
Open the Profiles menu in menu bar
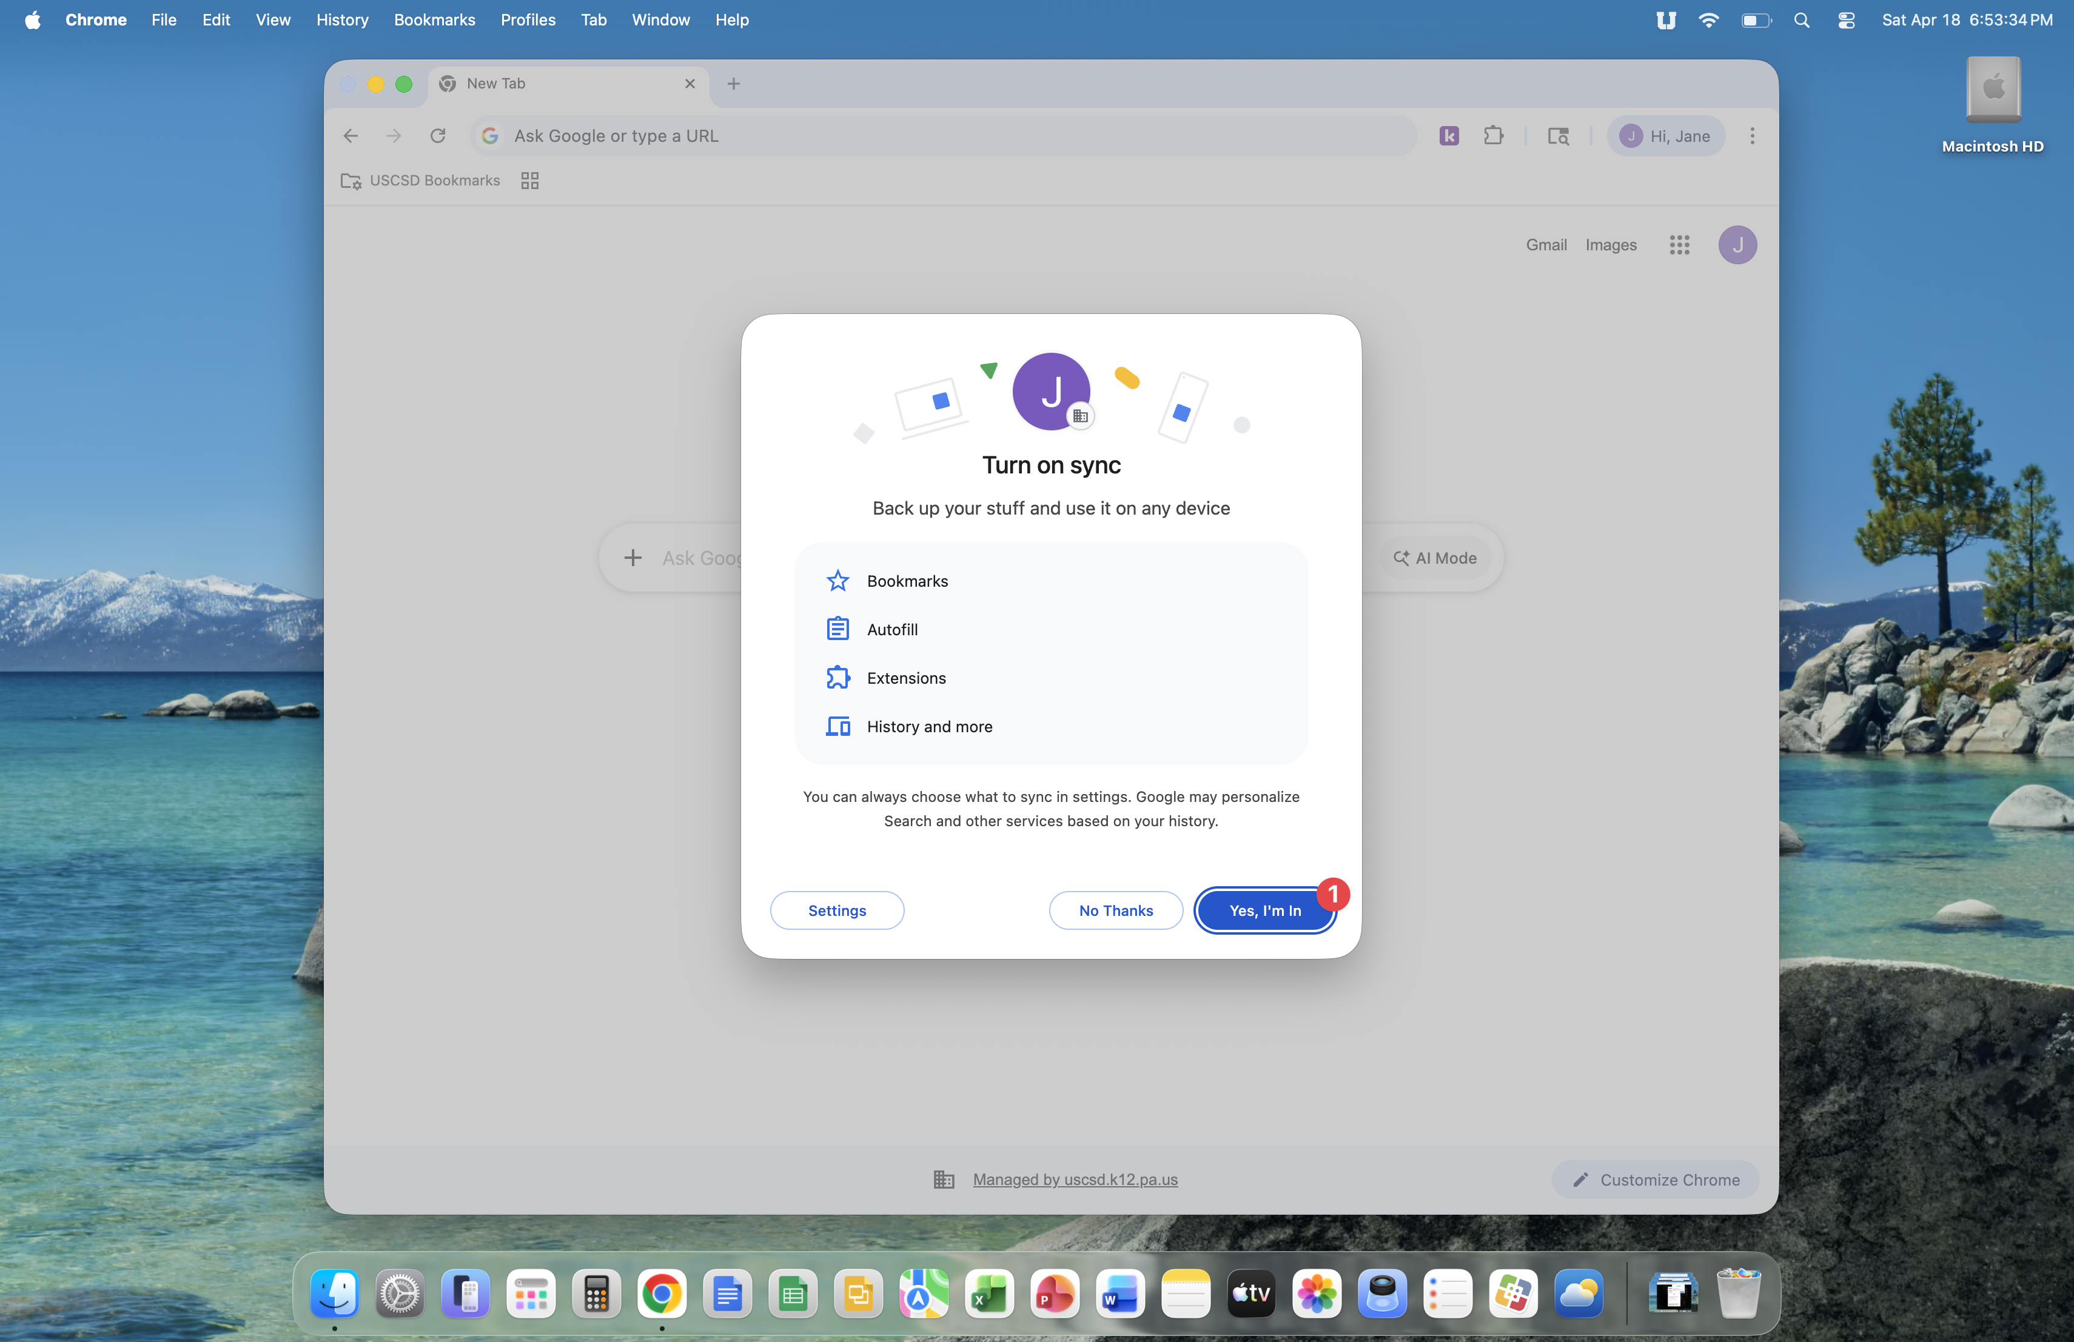click(x=527, y=19)
